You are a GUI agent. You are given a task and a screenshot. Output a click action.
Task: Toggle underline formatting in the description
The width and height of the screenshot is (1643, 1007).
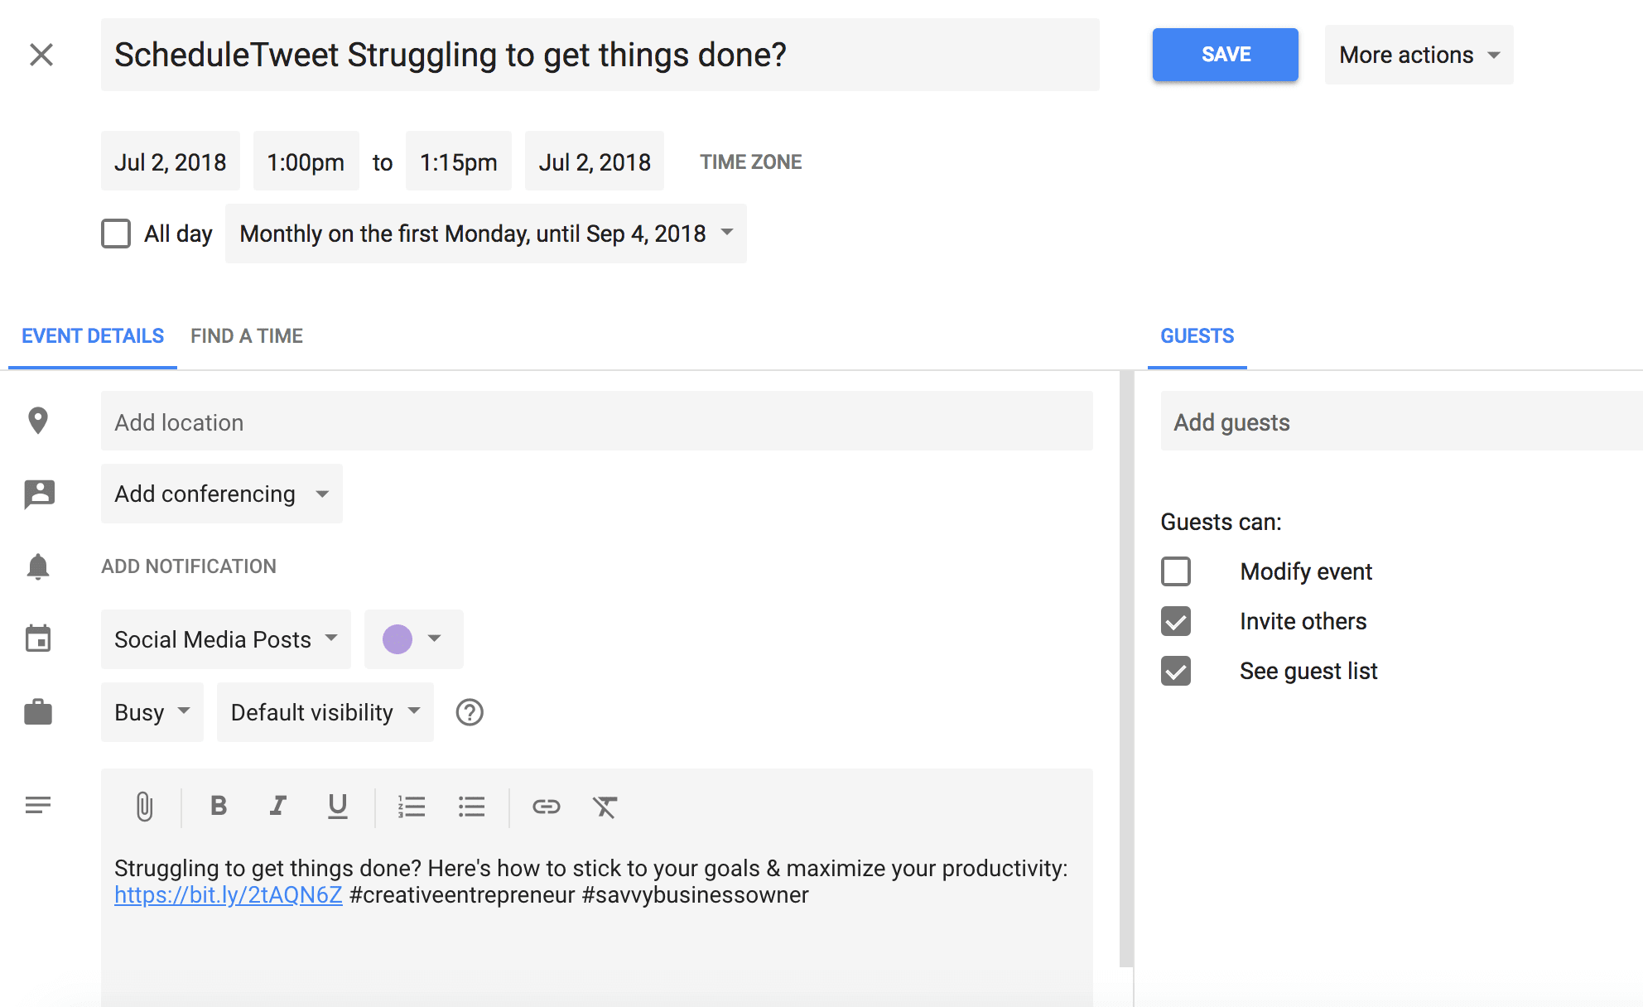click(337, 806)
